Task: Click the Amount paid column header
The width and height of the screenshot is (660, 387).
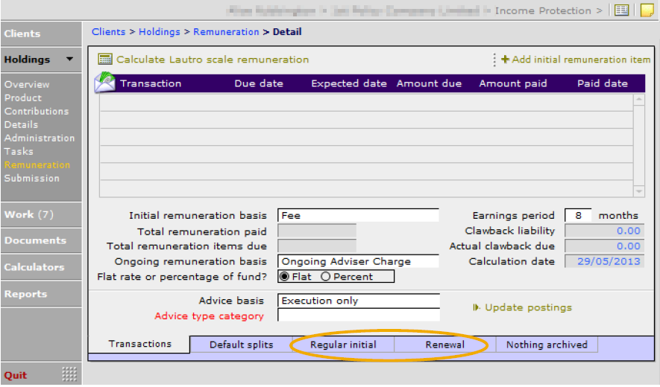Action: point(513,83)
